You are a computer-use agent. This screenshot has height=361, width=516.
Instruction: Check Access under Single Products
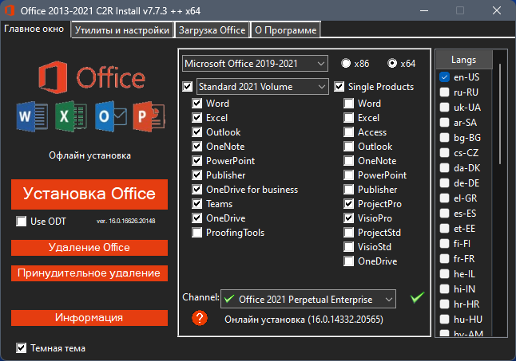[x=349, y=132]
